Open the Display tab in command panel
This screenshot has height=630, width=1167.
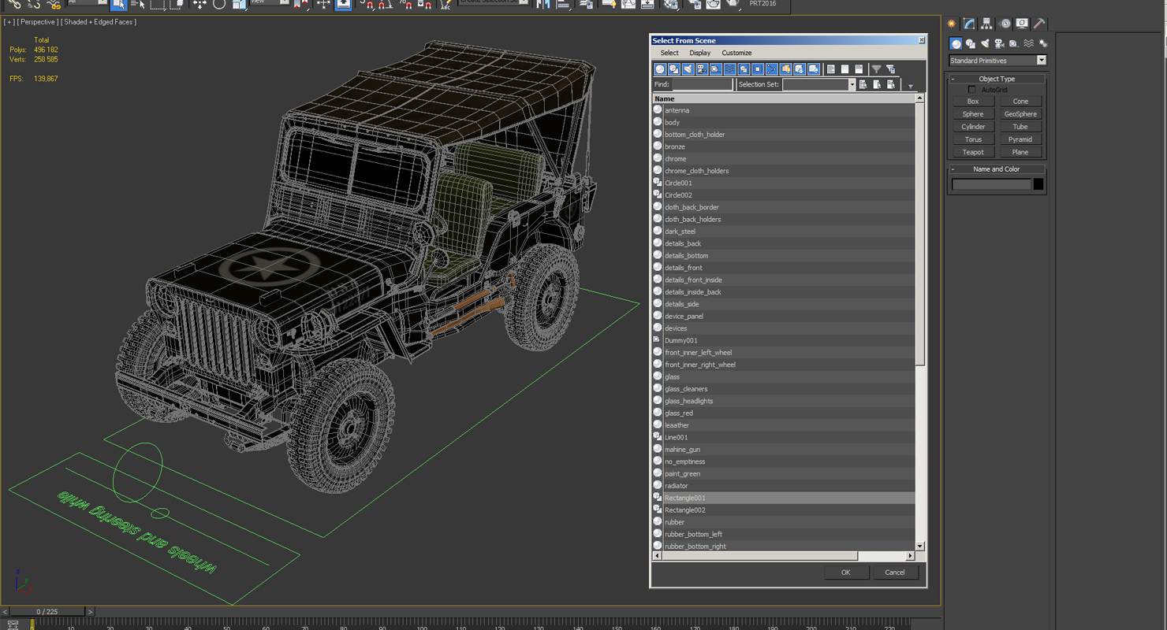pyautogui.click(x=1022, y=24)
